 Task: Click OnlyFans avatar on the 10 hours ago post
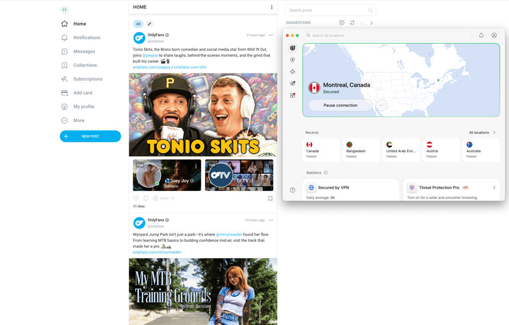(139, 223)
